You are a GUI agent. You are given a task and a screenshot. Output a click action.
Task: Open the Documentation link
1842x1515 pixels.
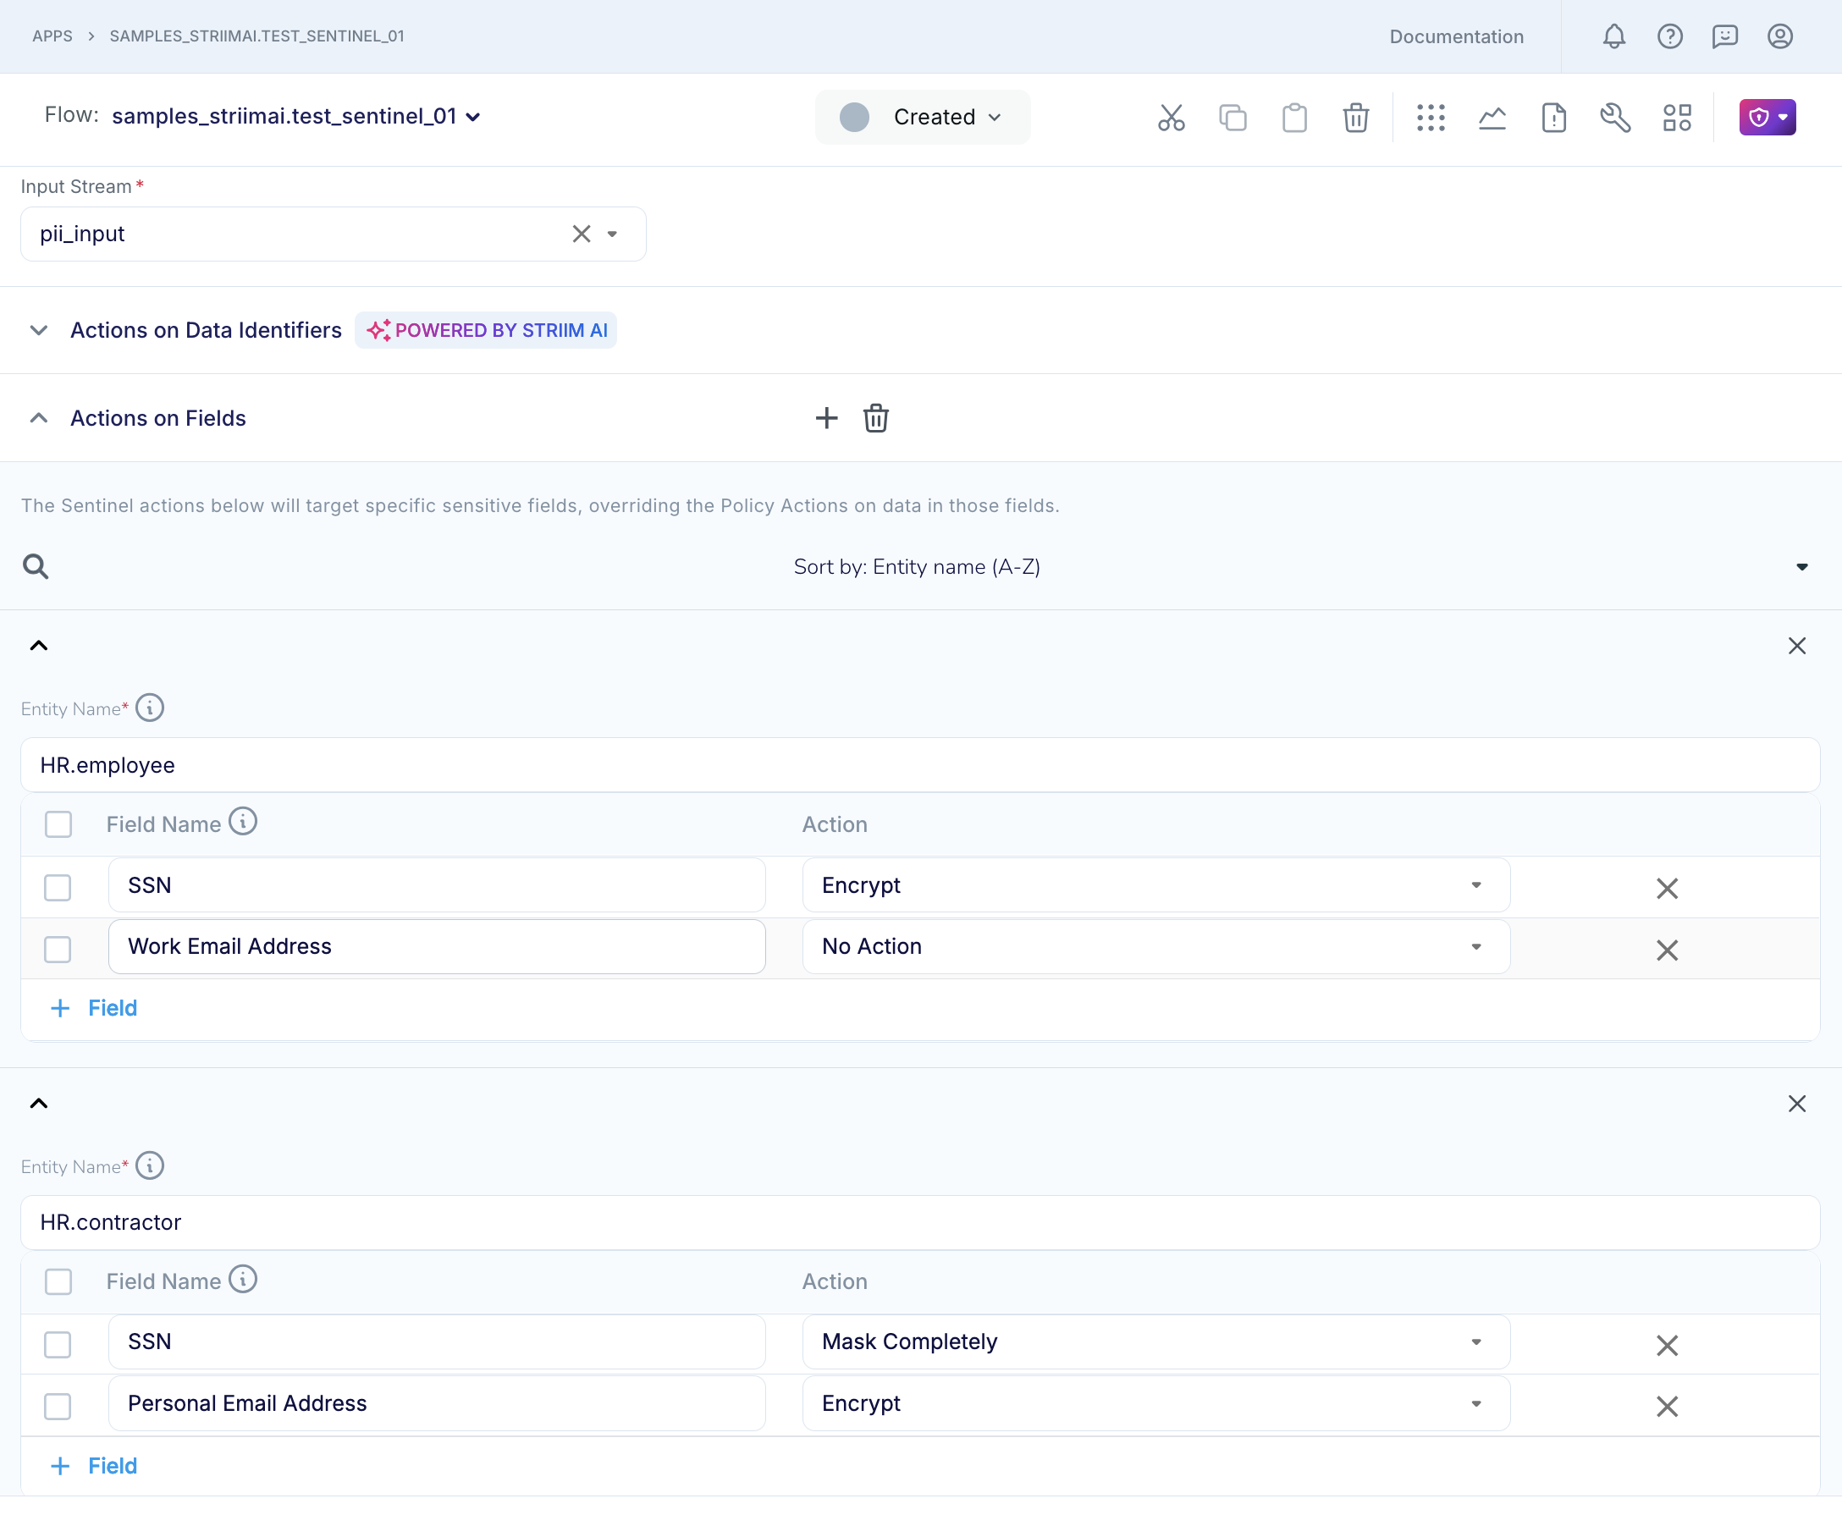click(x=1456, y=36)
